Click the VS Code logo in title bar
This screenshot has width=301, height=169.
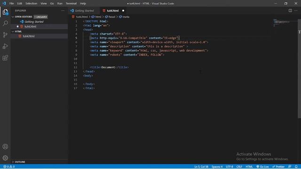pyautogui.click(x=4, y=3)
